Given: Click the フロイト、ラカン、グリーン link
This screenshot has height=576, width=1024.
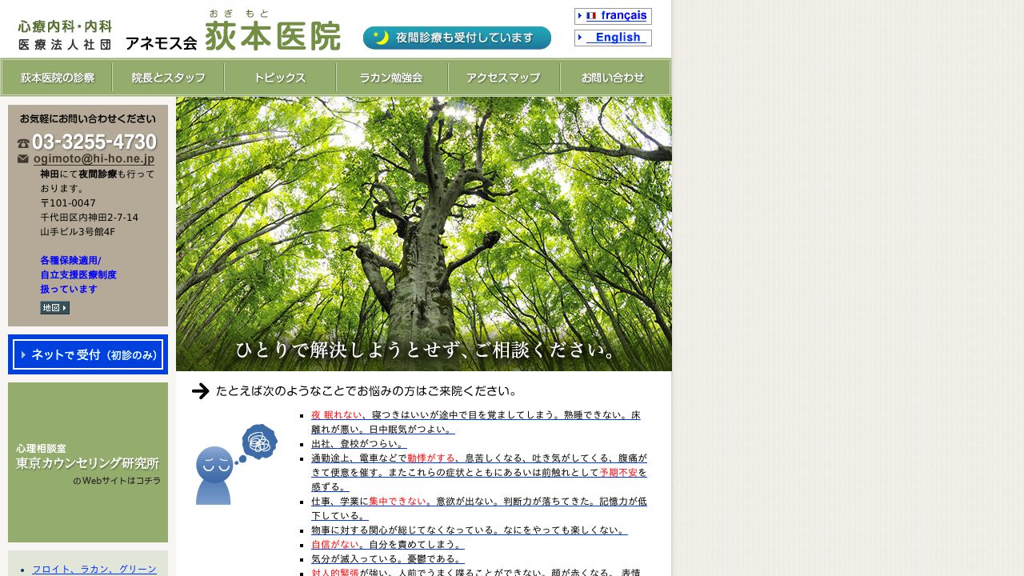Looking at the screenshot, I should [x=94, y=569].
